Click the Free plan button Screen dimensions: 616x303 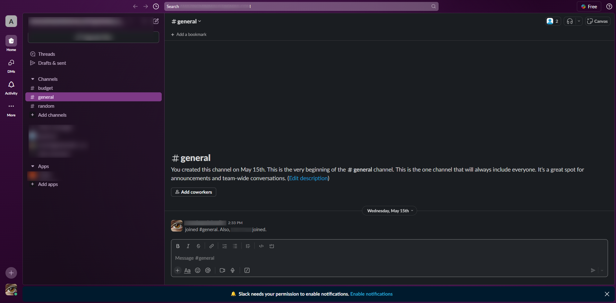(x=589, y=6)
